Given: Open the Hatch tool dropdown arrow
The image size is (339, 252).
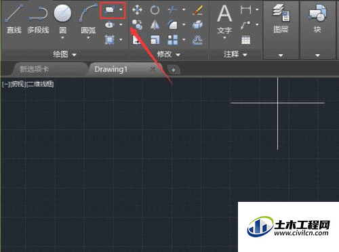Looking at the screenshot, I should pyautogui.click(x=121, y=40).
